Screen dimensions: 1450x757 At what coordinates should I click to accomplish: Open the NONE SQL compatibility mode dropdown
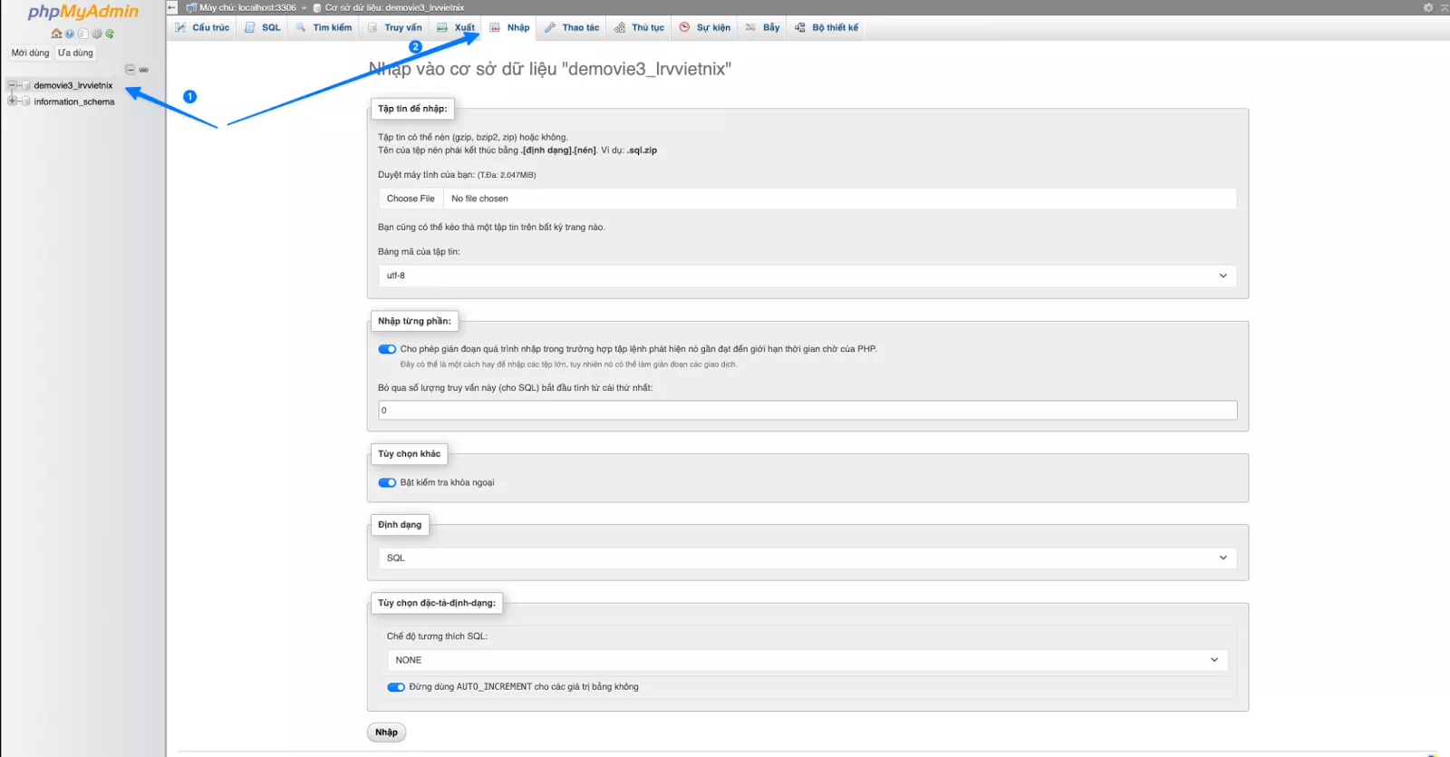pos(807,660)
